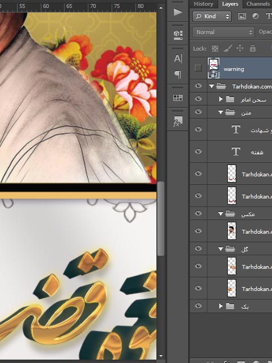
Task: Hide the هفته text layer
Action: (198, 151)
